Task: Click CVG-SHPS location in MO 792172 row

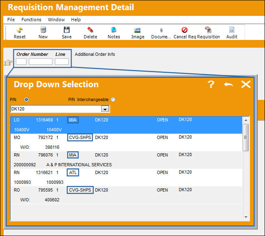Action: (x=80, y=137)
